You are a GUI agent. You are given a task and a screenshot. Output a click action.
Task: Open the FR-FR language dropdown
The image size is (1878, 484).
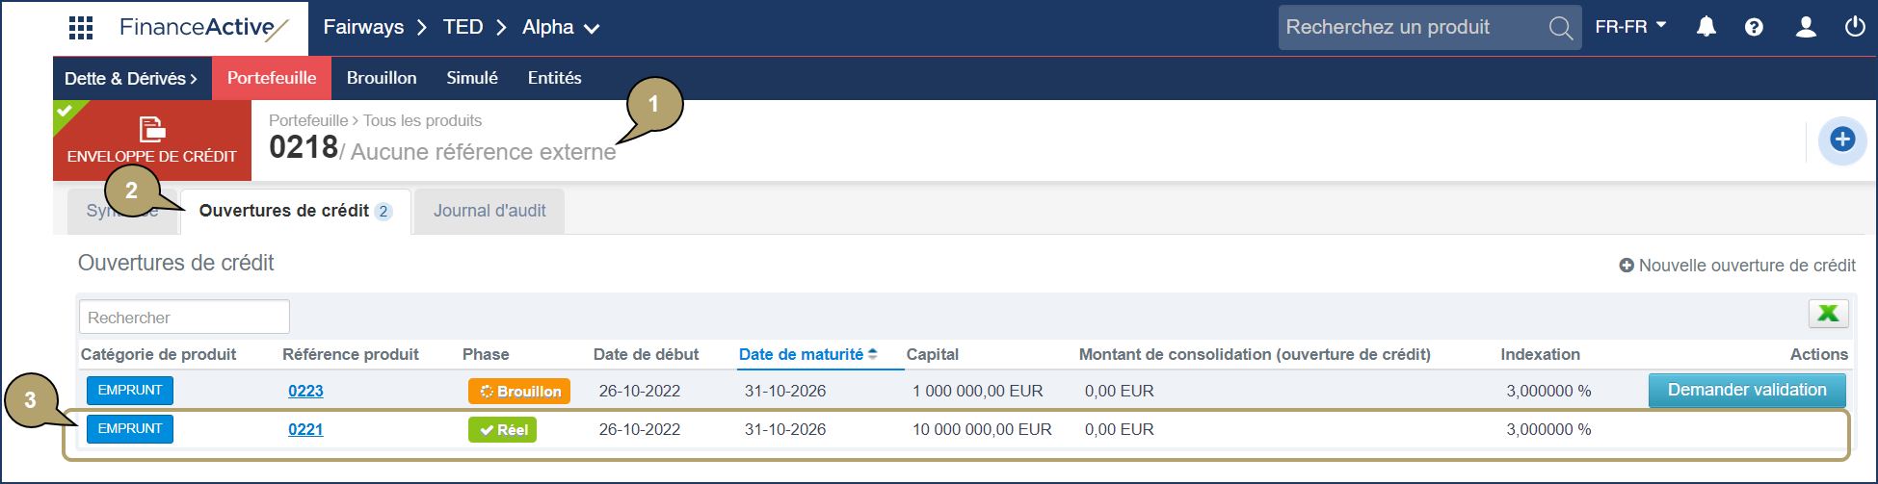point(1630,27)
